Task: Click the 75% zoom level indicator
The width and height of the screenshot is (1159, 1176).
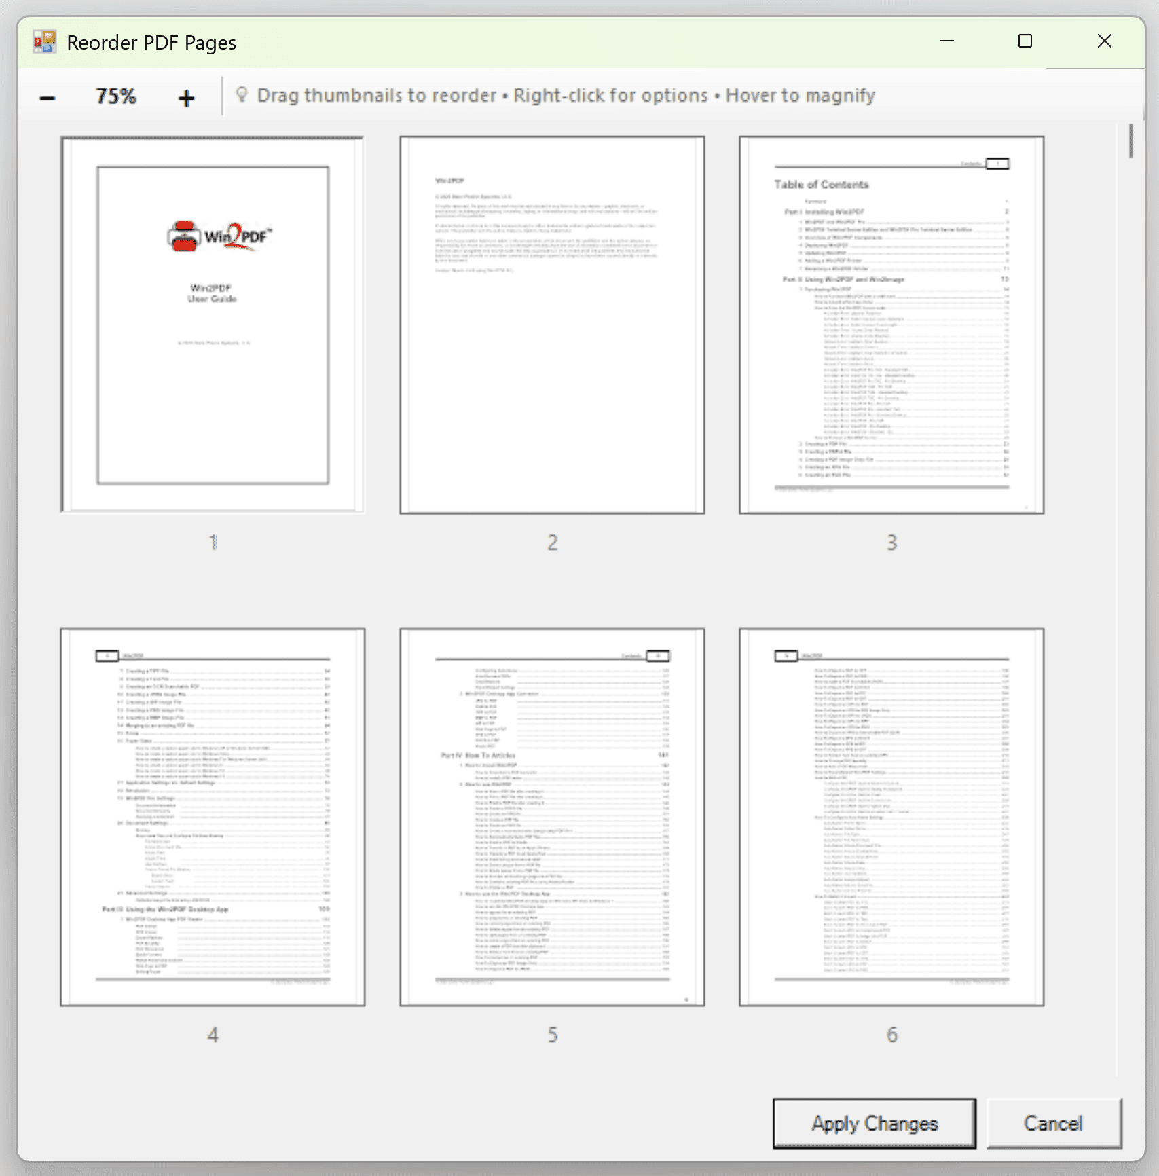Action: coord(115,96)
